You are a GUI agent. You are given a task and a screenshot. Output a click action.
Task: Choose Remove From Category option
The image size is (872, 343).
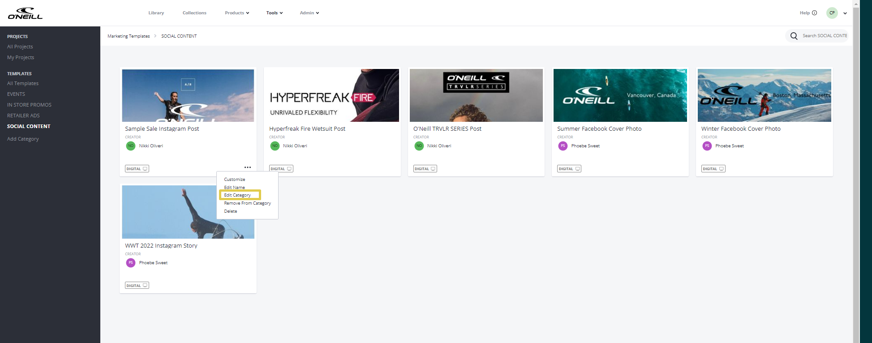click(248, 203)
